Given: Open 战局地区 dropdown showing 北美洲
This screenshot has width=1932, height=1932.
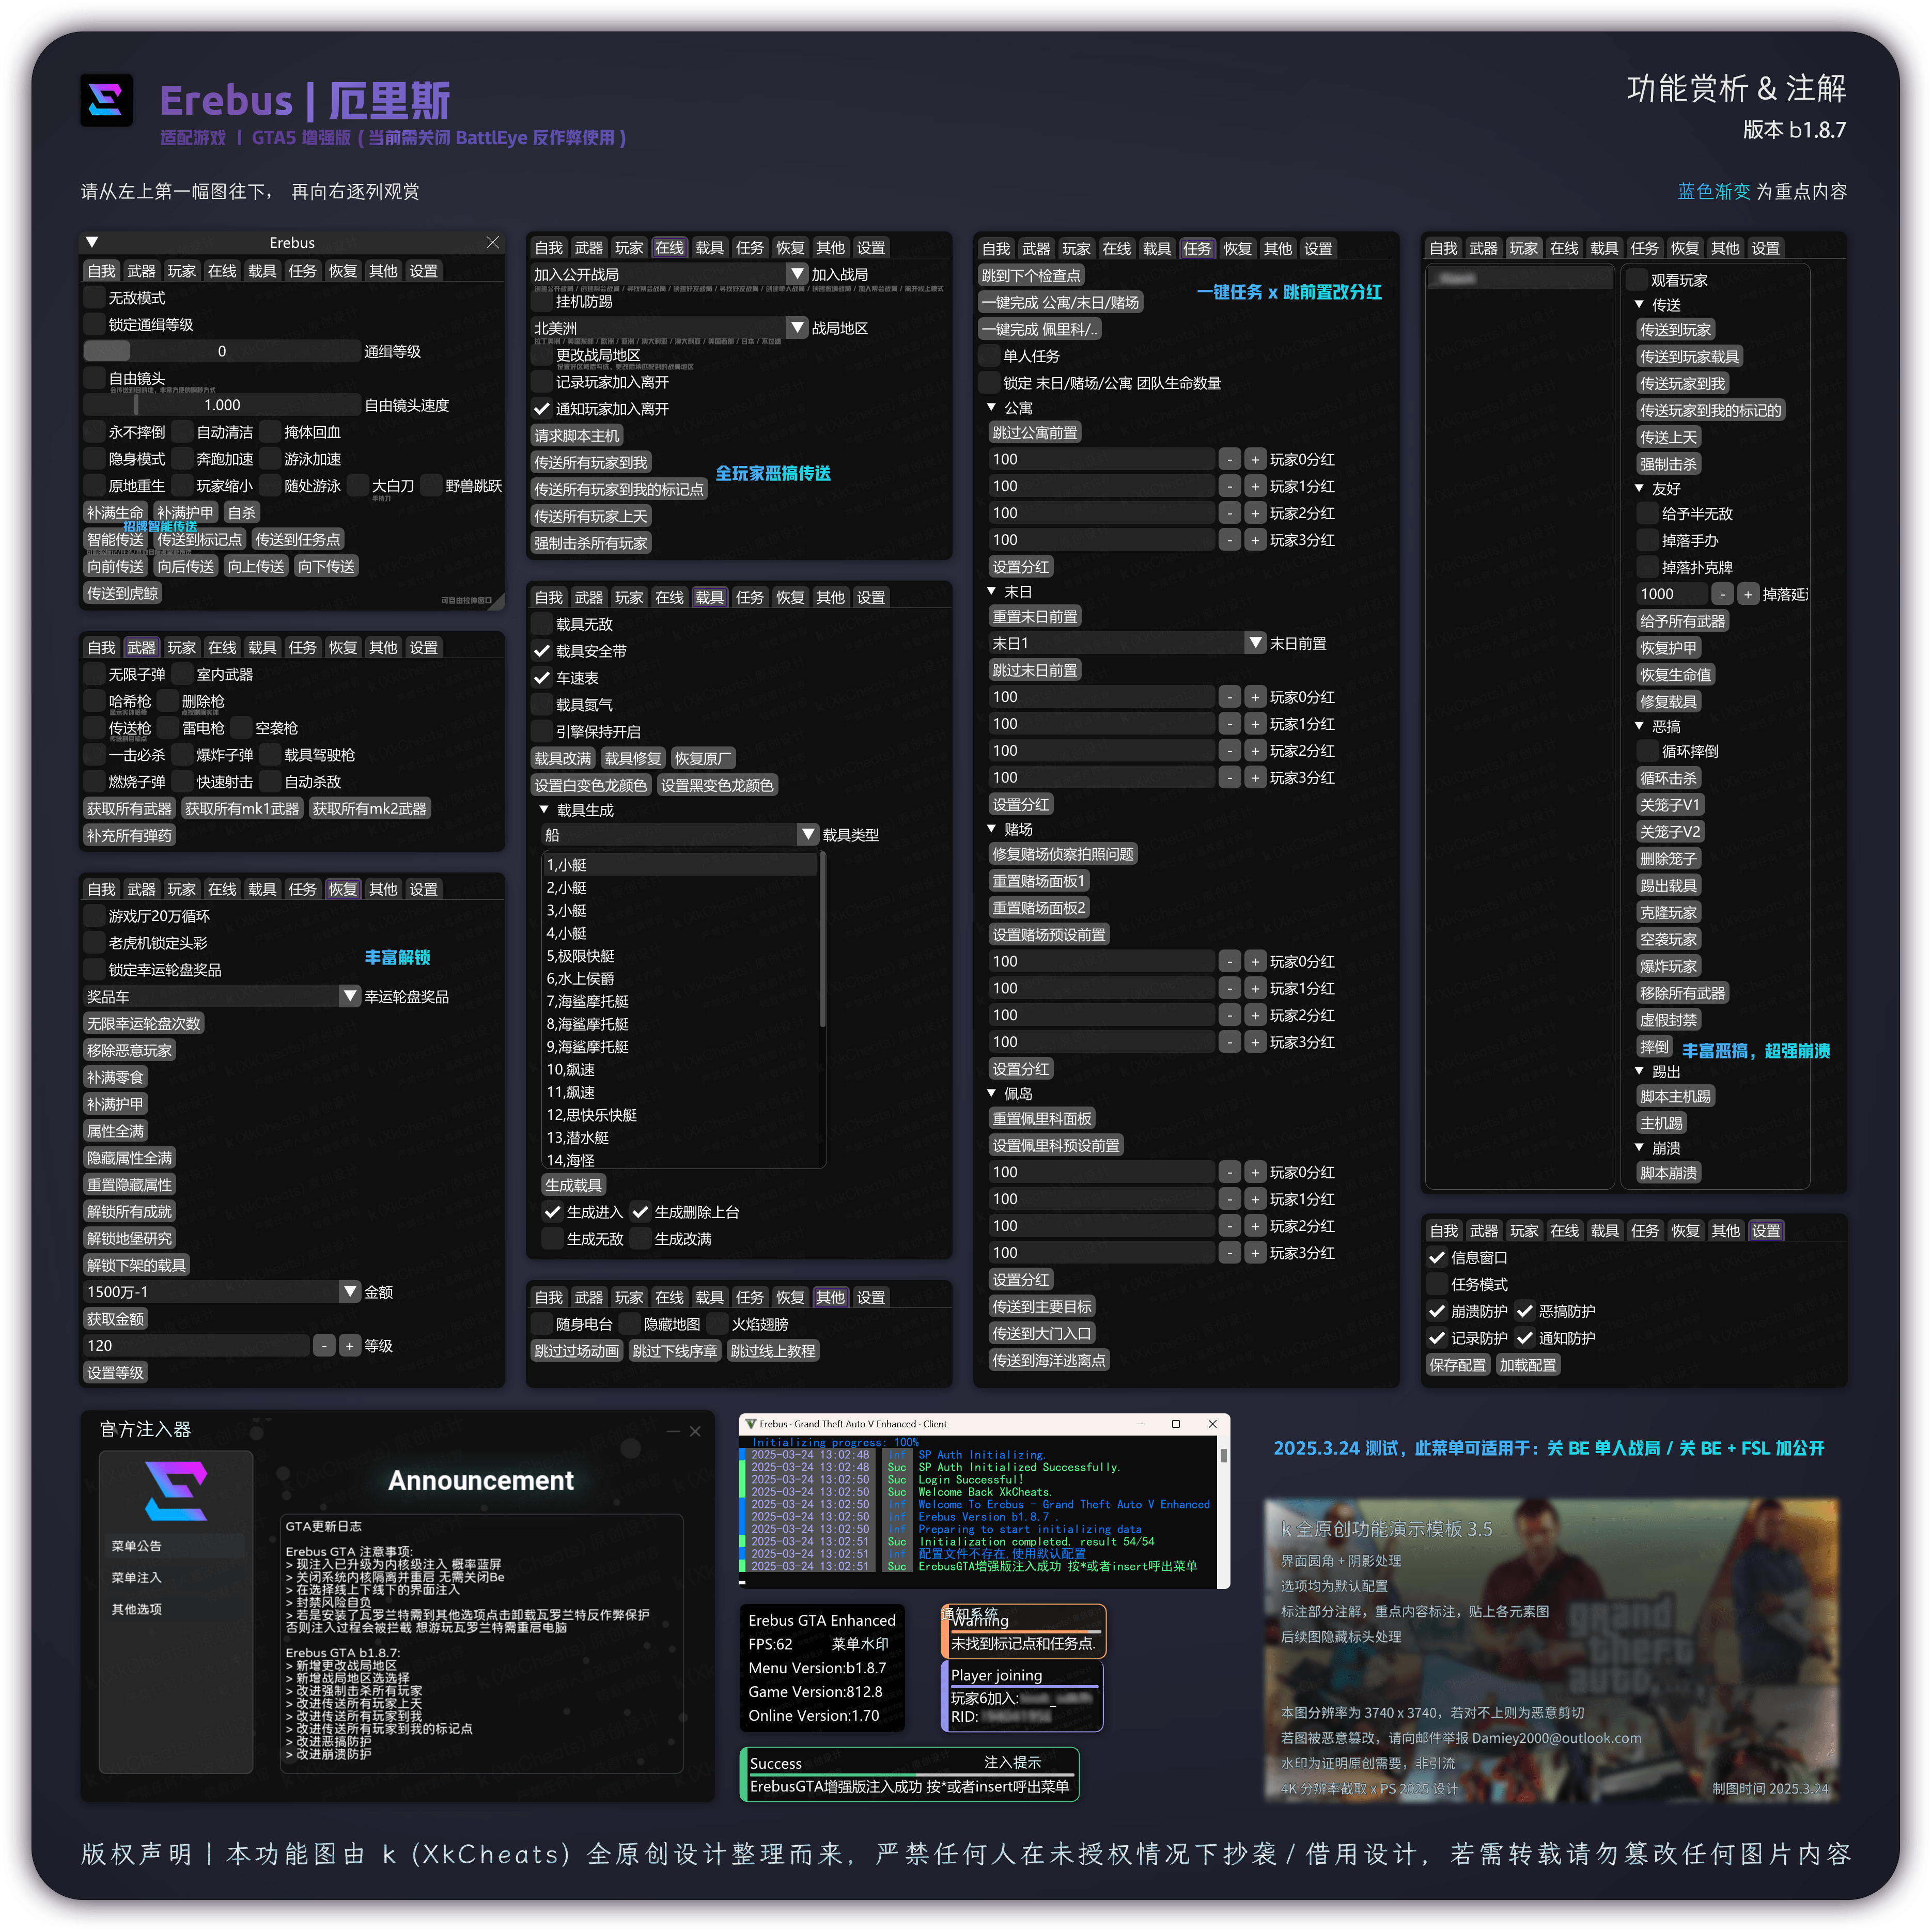Looking at the screenshot, I should click(797, 328).
